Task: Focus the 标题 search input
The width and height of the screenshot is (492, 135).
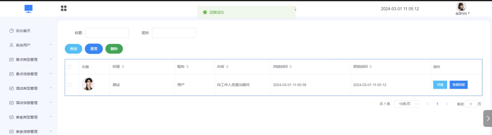Action: tap(107, 33)
